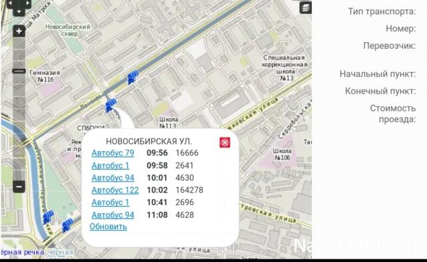Click the Конечный пункт: label
The width and height of the screenshot is (427, 262).
pos(380,91)
